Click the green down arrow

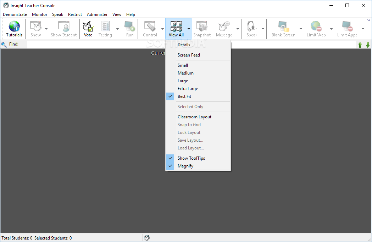[368, 45]
